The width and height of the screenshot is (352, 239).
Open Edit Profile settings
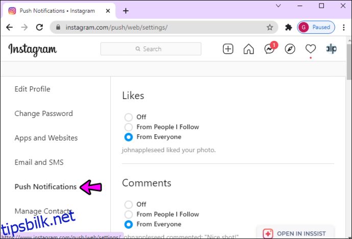coord(32,89)
